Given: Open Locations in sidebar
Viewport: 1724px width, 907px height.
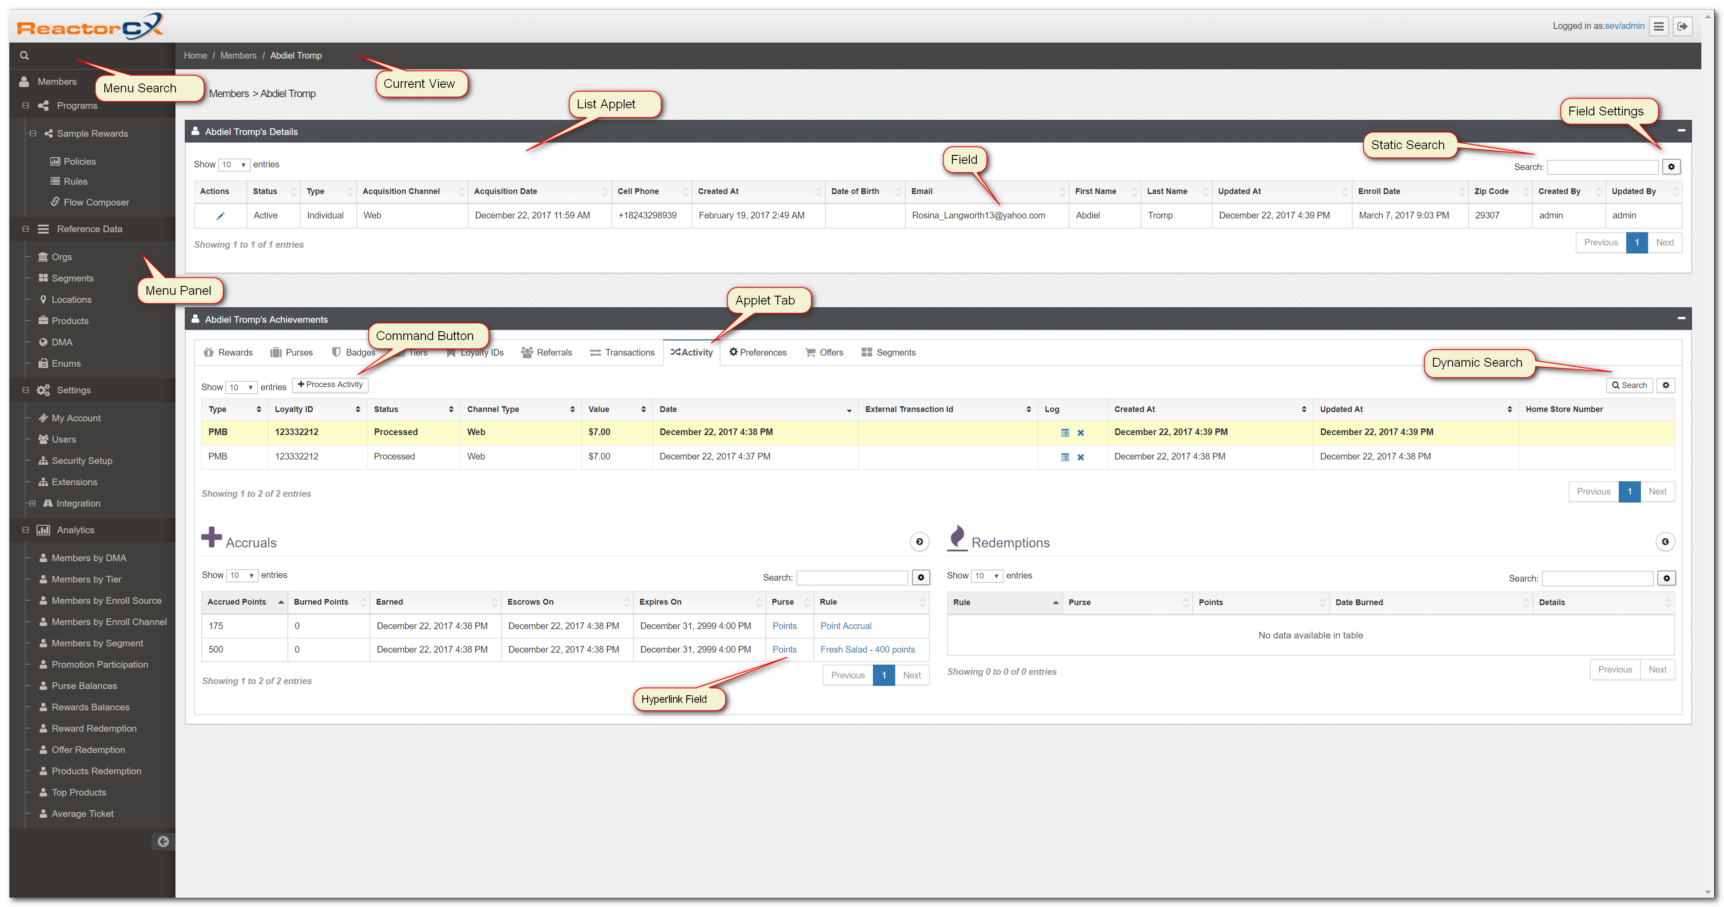Looking at the screenshot, I should 65,300.
